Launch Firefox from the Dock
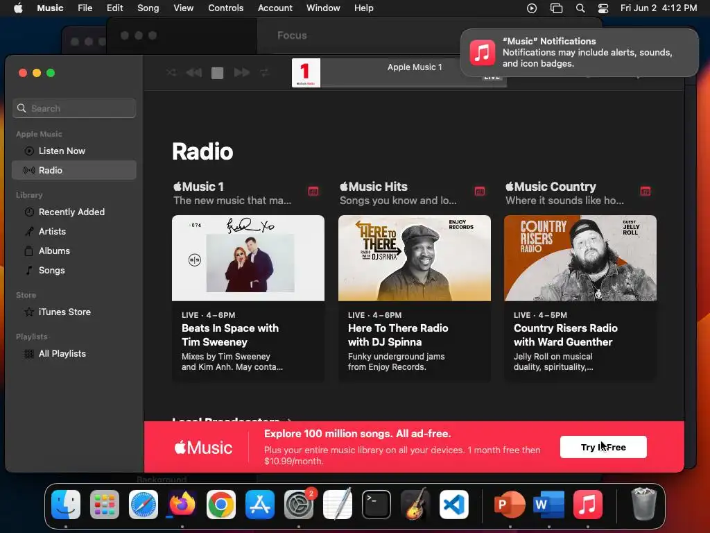 pyautogui.click(x=182, y=505)
